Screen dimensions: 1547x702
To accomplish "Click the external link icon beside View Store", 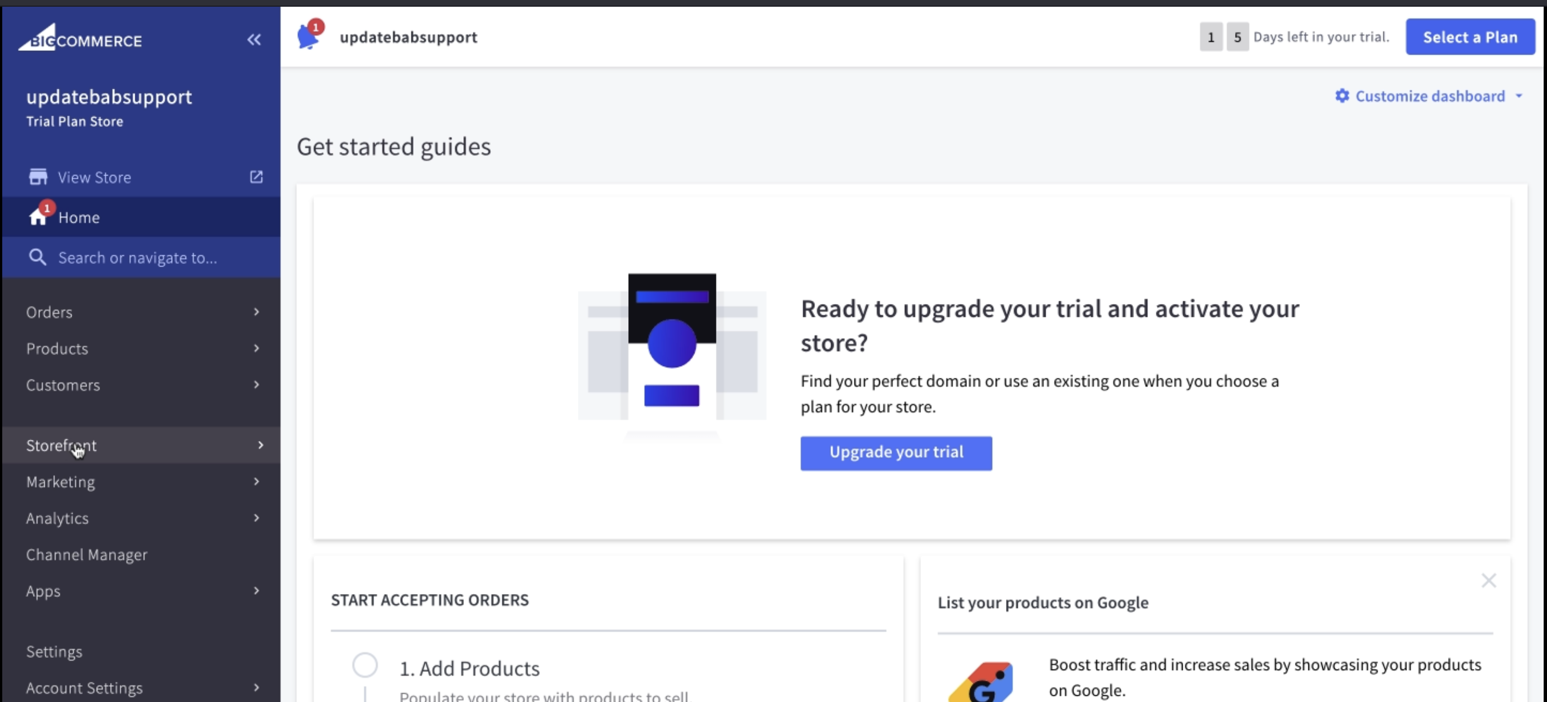I will tap(257, 177).
